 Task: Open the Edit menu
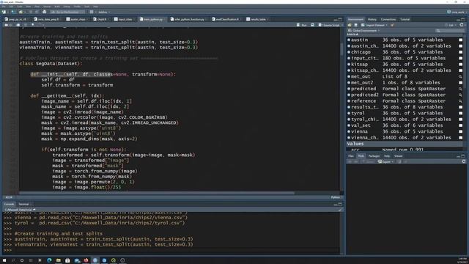click(x=11, y=7)
